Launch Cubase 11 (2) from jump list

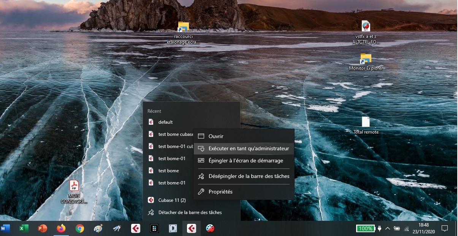168,200
